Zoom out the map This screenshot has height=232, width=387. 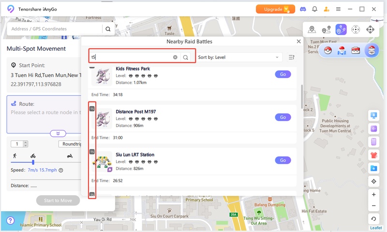(373, 205)
